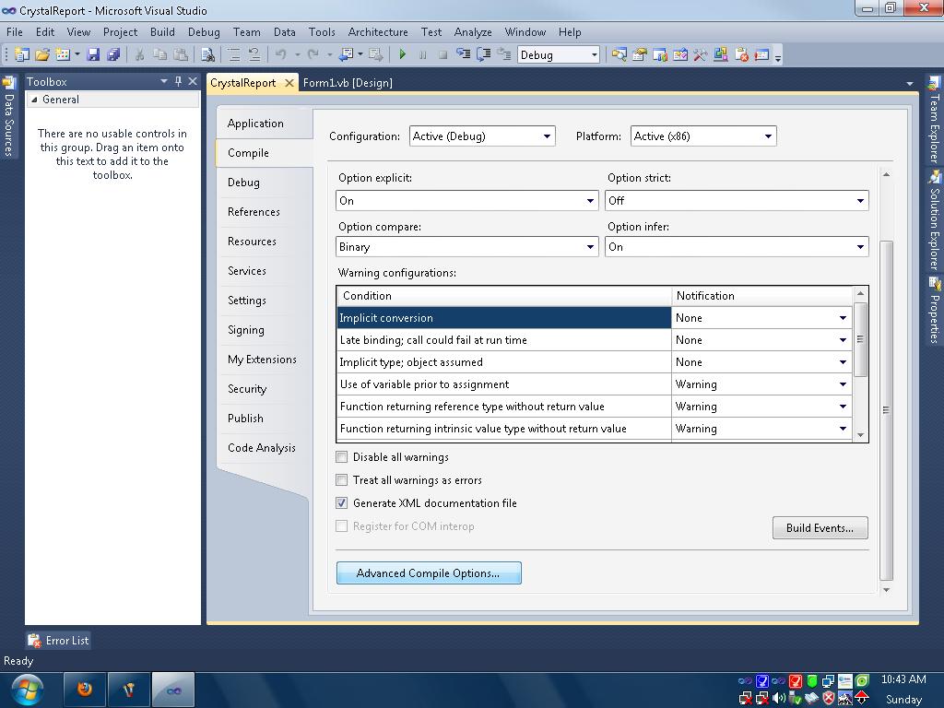The image size is (944, 708).
Task: Open the Platform dropdown
Action: pos(770,136)
